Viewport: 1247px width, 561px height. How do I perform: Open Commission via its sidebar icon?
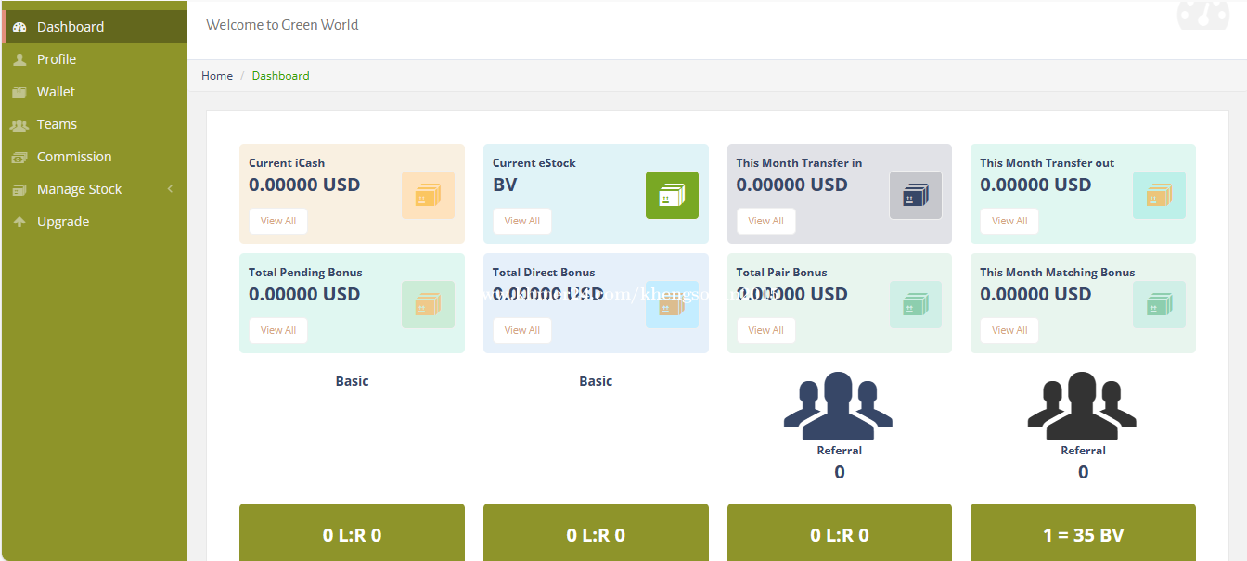click(19, 156)
